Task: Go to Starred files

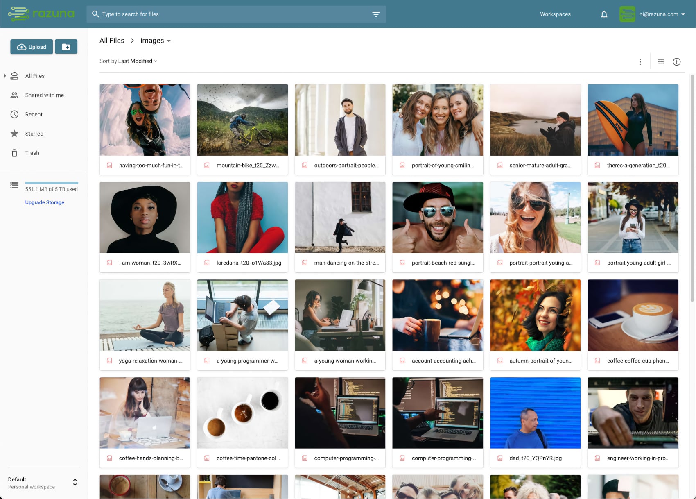Action: coord(34,134)
